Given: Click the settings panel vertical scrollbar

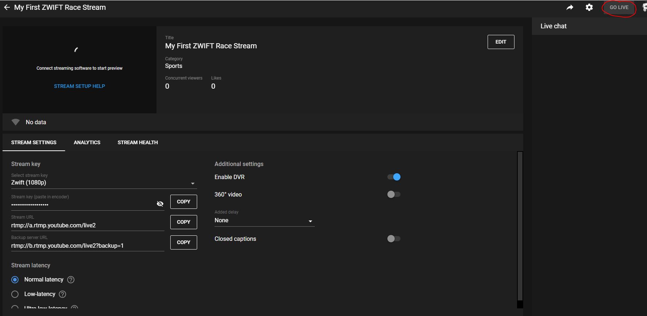Looking at the screenshot, I should (x=520, y=226).
